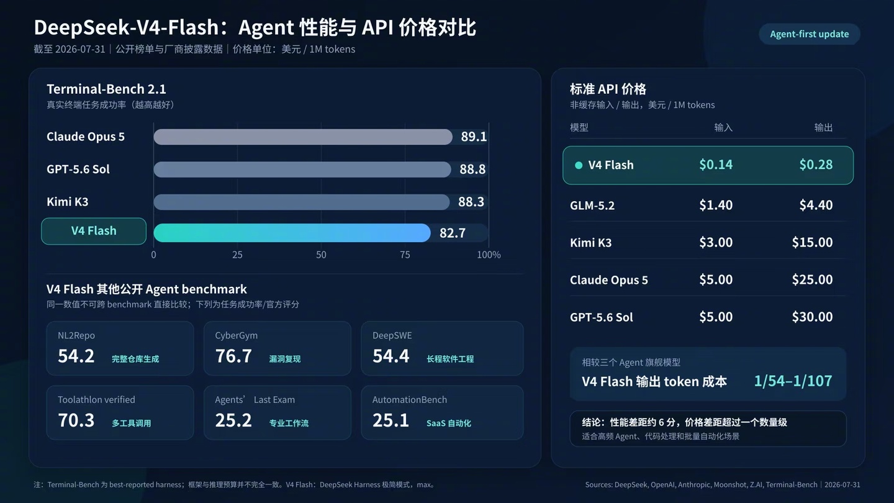
Task: Click the Kimi K3 chart label
Action: (67, 202)
